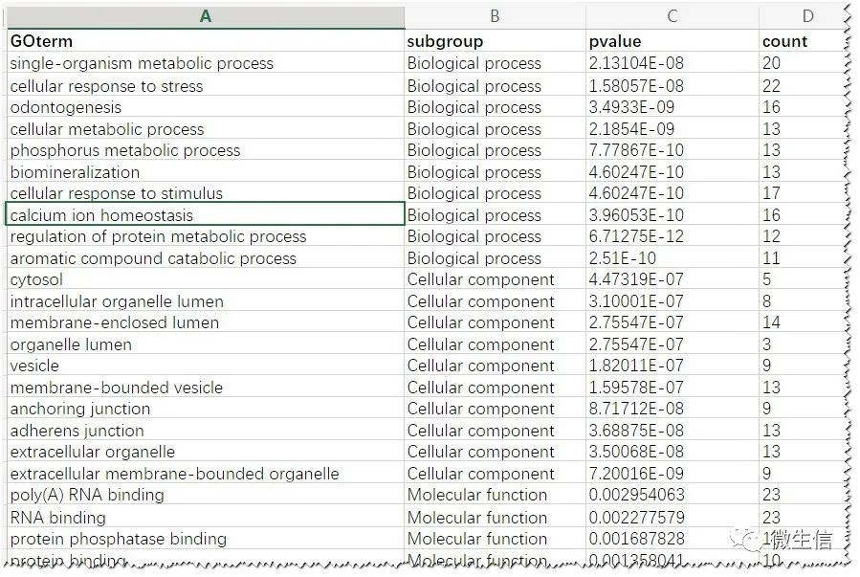Select cell 'aromatic compound catabolic process'
Screen dimensions: 860x577
(x=205, y=257)
